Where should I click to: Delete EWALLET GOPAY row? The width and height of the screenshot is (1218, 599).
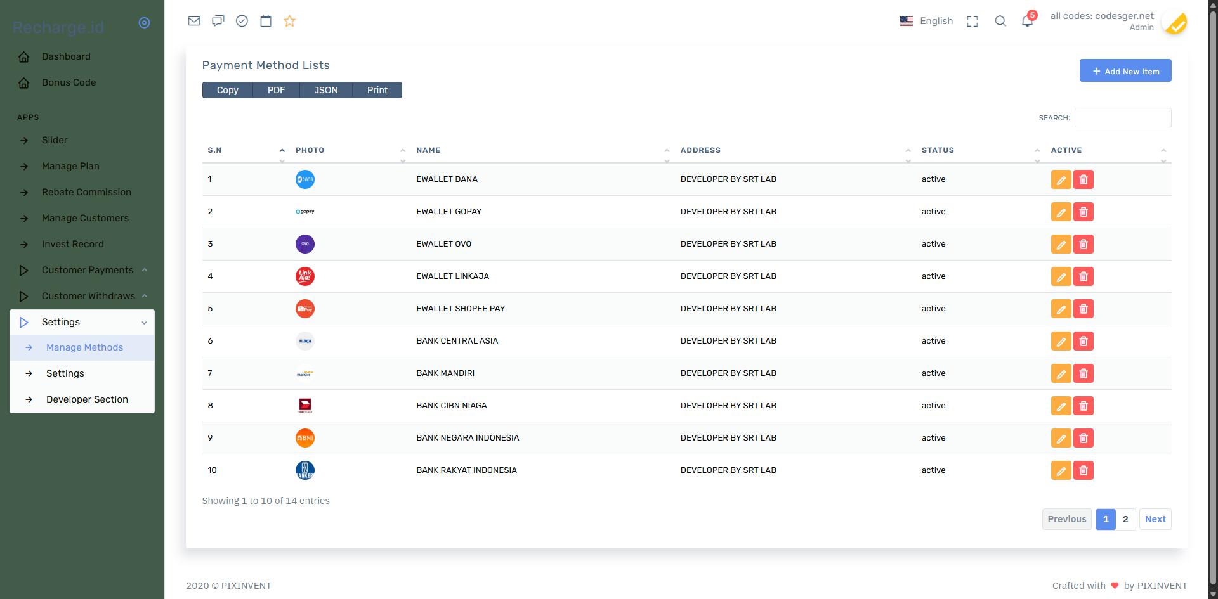tap(1084, 212)
